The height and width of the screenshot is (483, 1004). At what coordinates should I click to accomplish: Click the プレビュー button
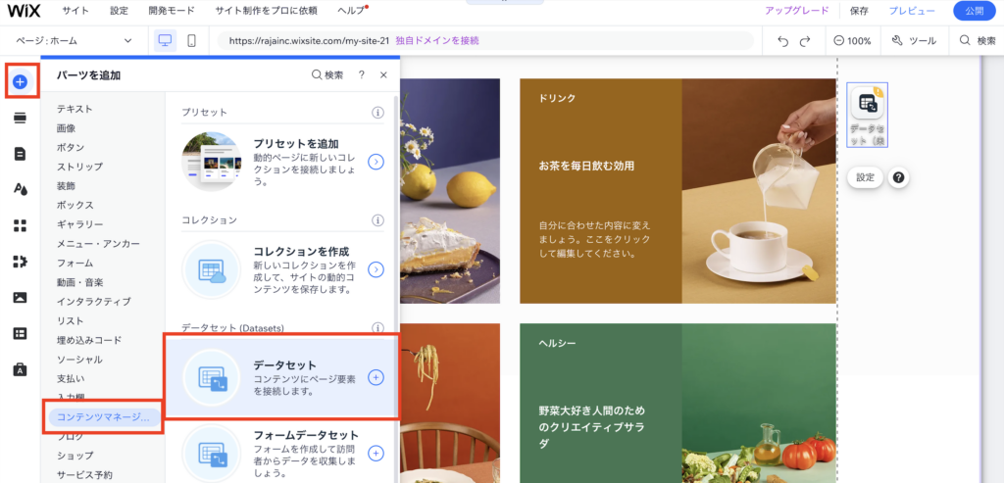(912, 11)
